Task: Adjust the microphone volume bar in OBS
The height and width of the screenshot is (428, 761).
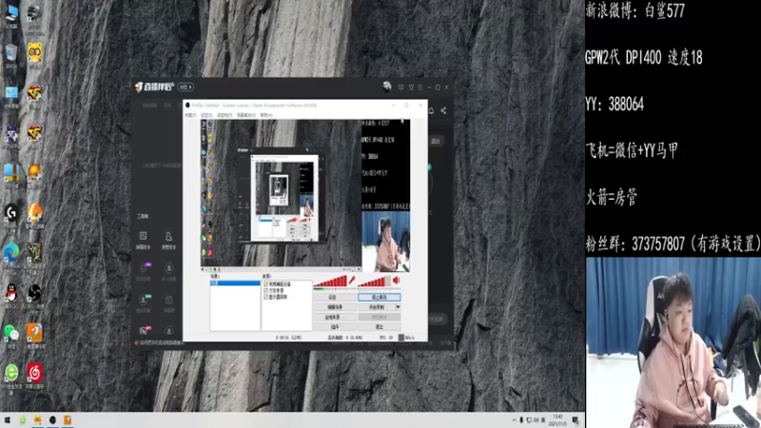Action: click(330, 282)
